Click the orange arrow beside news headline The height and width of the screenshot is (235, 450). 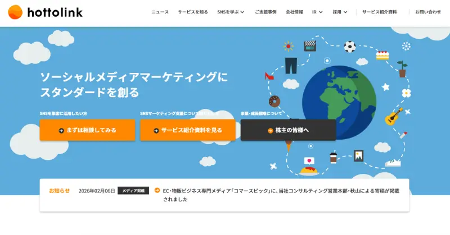pyautogui.click(x=157, y=190)
